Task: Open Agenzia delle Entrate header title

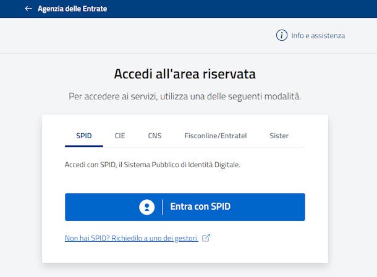Action: tap(72, 9)
